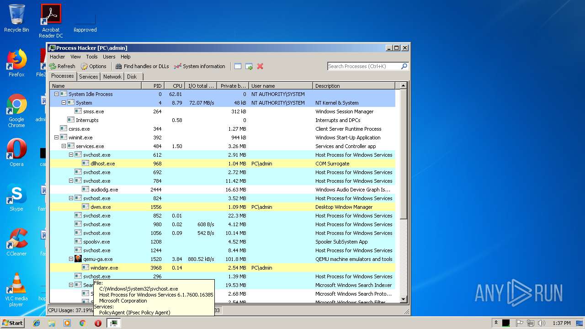The height and width of the screenshot is (329, 585).
Task: Click red X terminate toolbar icon
Action: [260, 66]
